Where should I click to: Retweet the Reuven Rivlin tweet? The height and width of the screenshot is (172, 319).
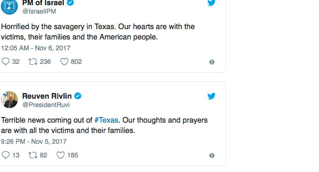pos(33,155)
